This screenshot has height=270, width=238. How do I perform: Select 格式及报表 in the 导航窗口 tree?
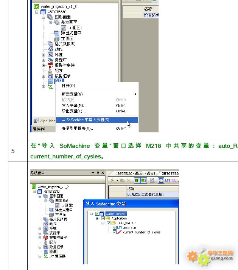(x=58, y=219)
